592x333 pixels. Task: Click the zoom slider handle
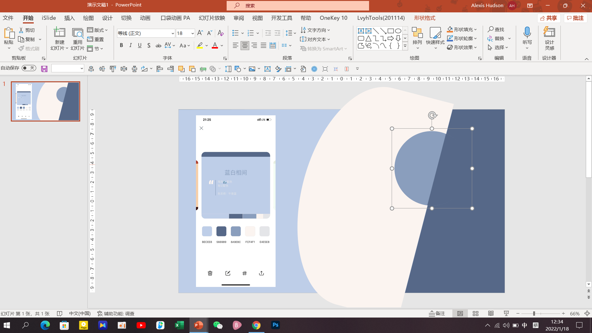[534, 314]
